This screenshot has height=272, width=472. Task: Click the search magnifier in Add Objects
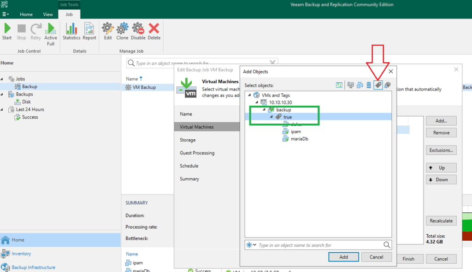click(387, 245)
